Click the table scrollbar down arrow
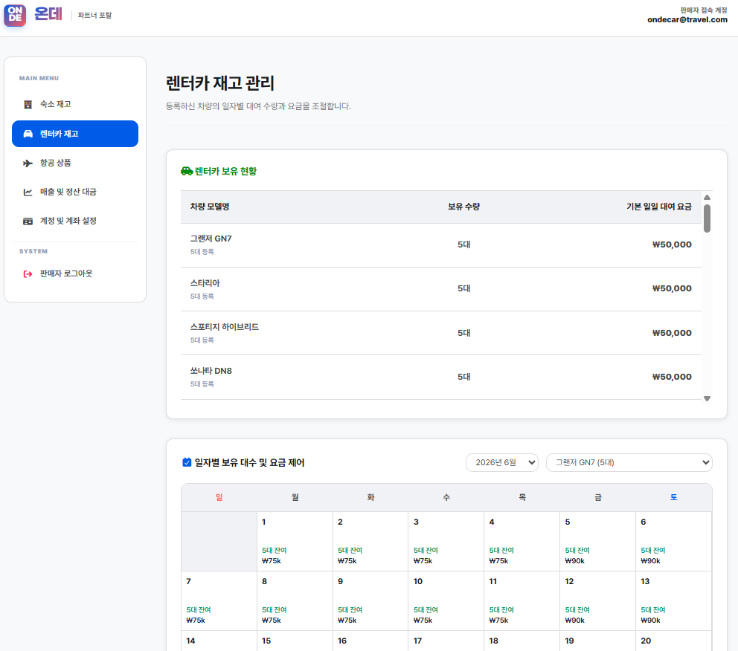 click(707, 398)
